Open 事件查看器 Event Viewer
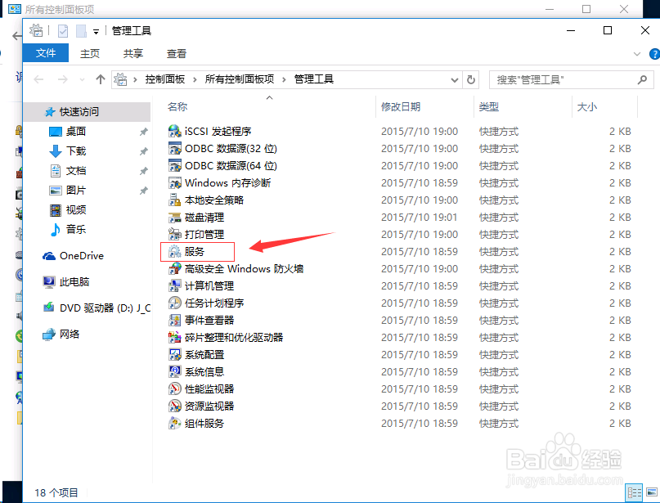 [x=205, y=320]
